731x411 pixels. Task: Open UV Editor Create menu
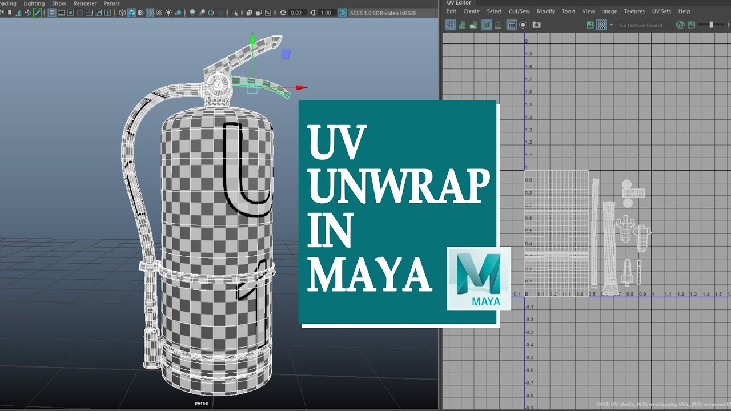tap(471, 11)
